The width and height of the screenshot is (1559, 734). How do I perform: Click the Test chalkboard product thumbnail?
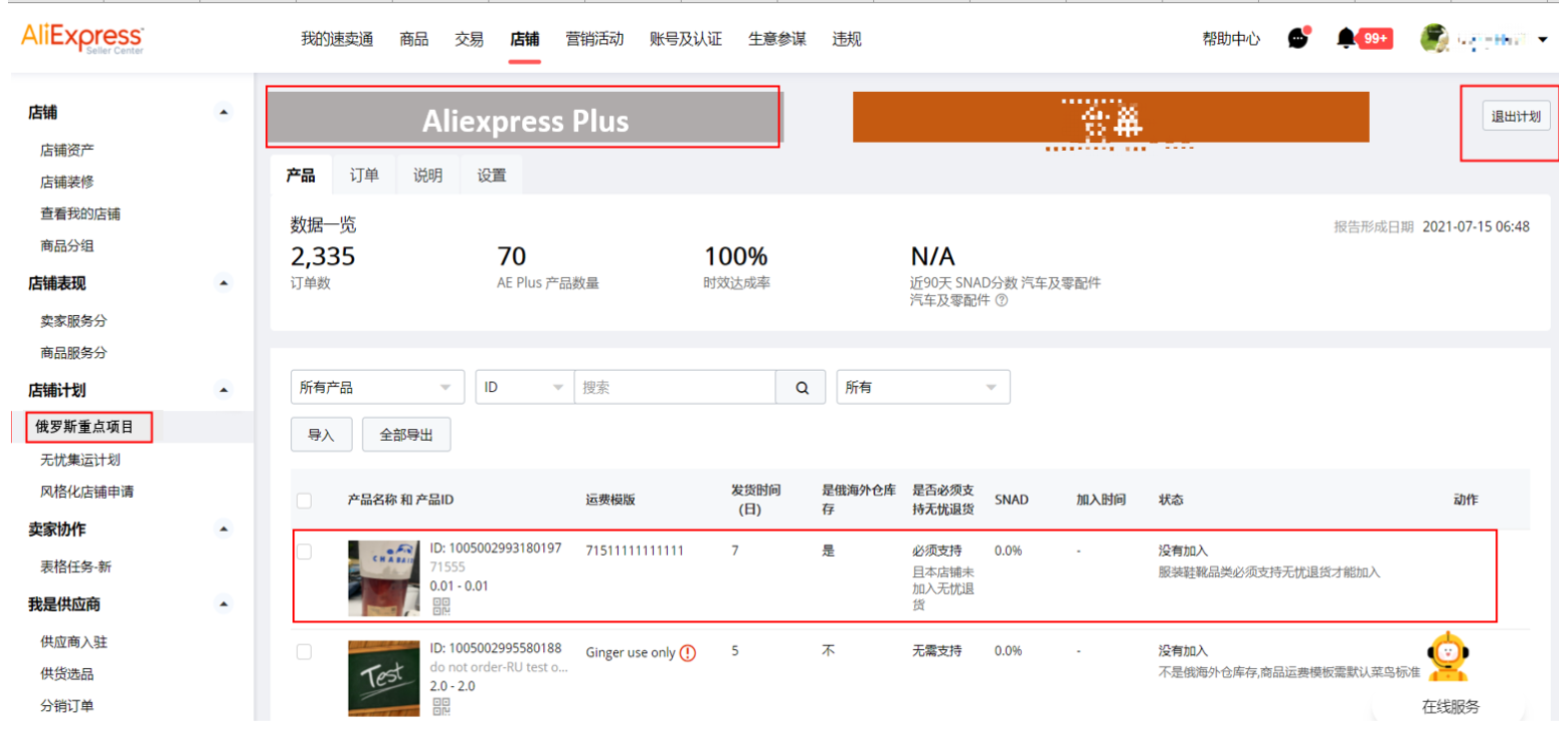(x=383, y=678)
